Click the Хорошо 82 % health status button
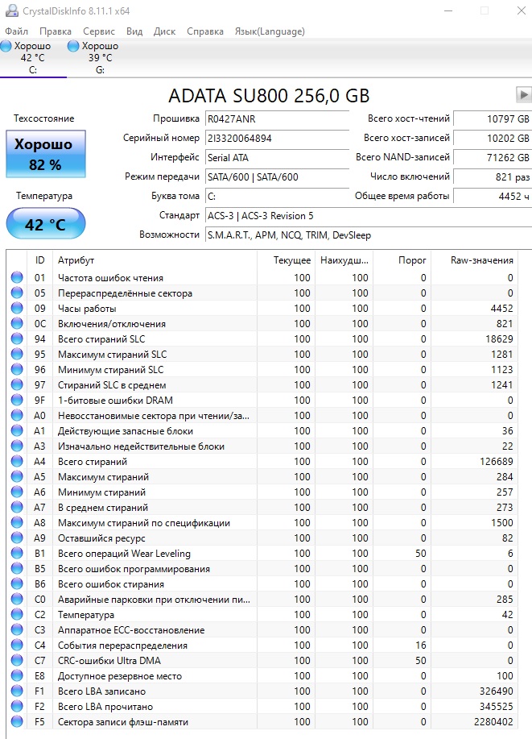Viewport: 532px width, 739px height. coord(46,154)
